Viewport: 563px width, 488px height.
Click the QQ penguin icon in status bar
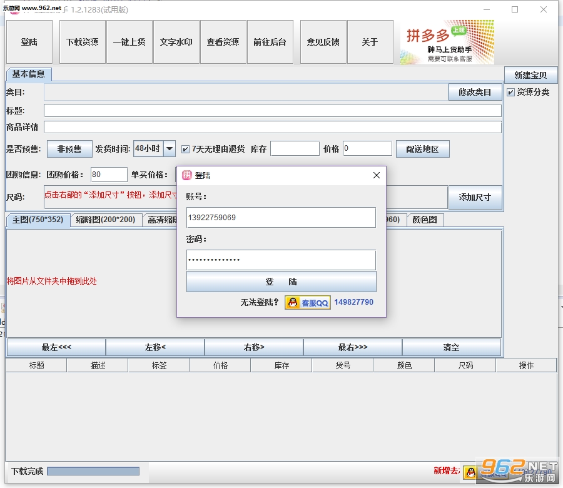(x=470, y=472)
